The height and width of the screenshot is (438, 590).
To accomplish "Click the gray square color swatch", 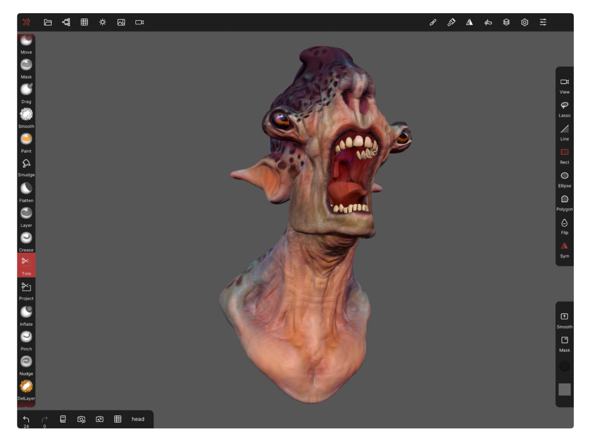I will point(564,390).
